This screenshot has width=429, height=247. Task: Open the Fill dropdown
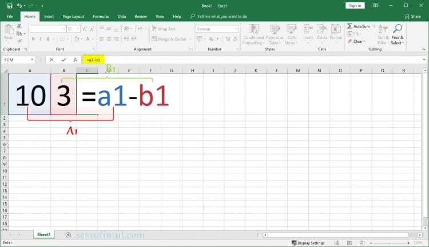pos(355,34)
